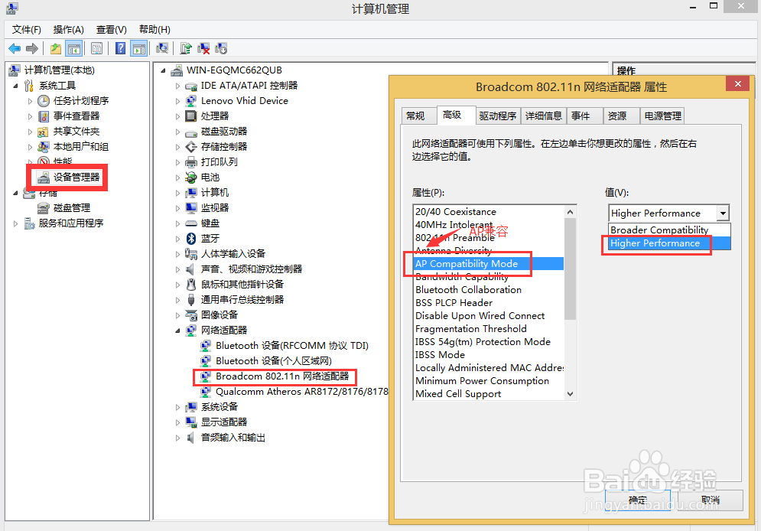
Task: Expand the 显示适配器 node
Action: (177, 422)
